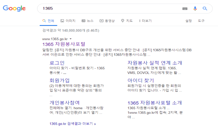Open the 자원봉사 실적 연계 소개 sitelink
Screen dimensions: 218x128
[155, 63]
